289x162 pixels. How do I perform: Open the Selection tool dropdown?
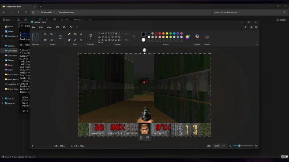pyautogui.click(x=35, y=40)
